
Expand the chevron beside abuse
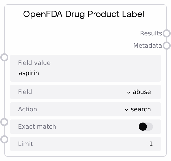pyautogui.click(x=129, y=92)
